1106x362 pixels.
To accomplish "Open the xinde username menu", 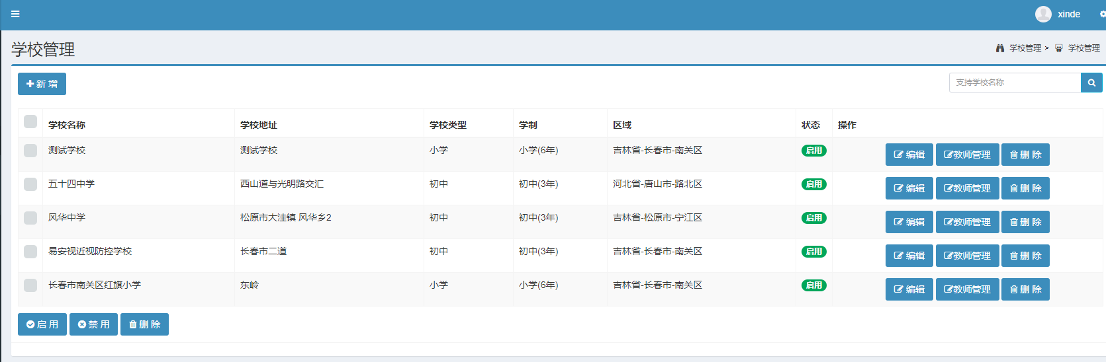I will (x=1068, y=14).
